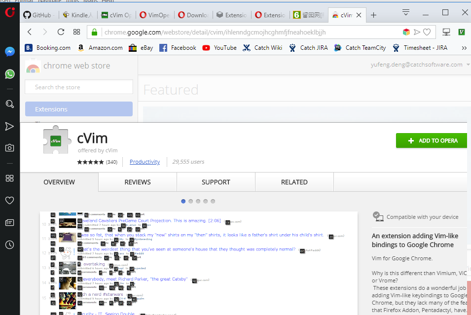The width and height of the screenshot is (471, 315).
Task: Open Catch TeamCity bookmark
Action: coord(360,48)
